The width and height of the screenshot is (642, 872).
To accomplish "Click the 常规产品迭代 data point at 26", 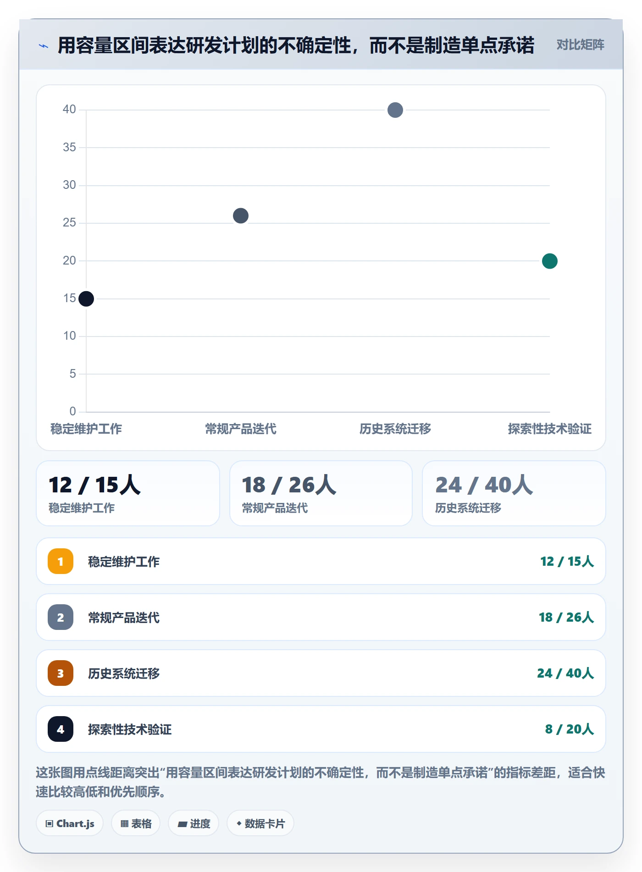I will click(x=241, y=215).
